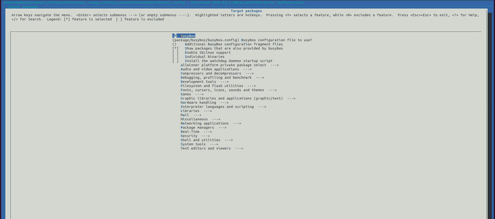
Task: Open Fonts, cursors, icons, sounds and themes
Action: [x=229, y=90]
